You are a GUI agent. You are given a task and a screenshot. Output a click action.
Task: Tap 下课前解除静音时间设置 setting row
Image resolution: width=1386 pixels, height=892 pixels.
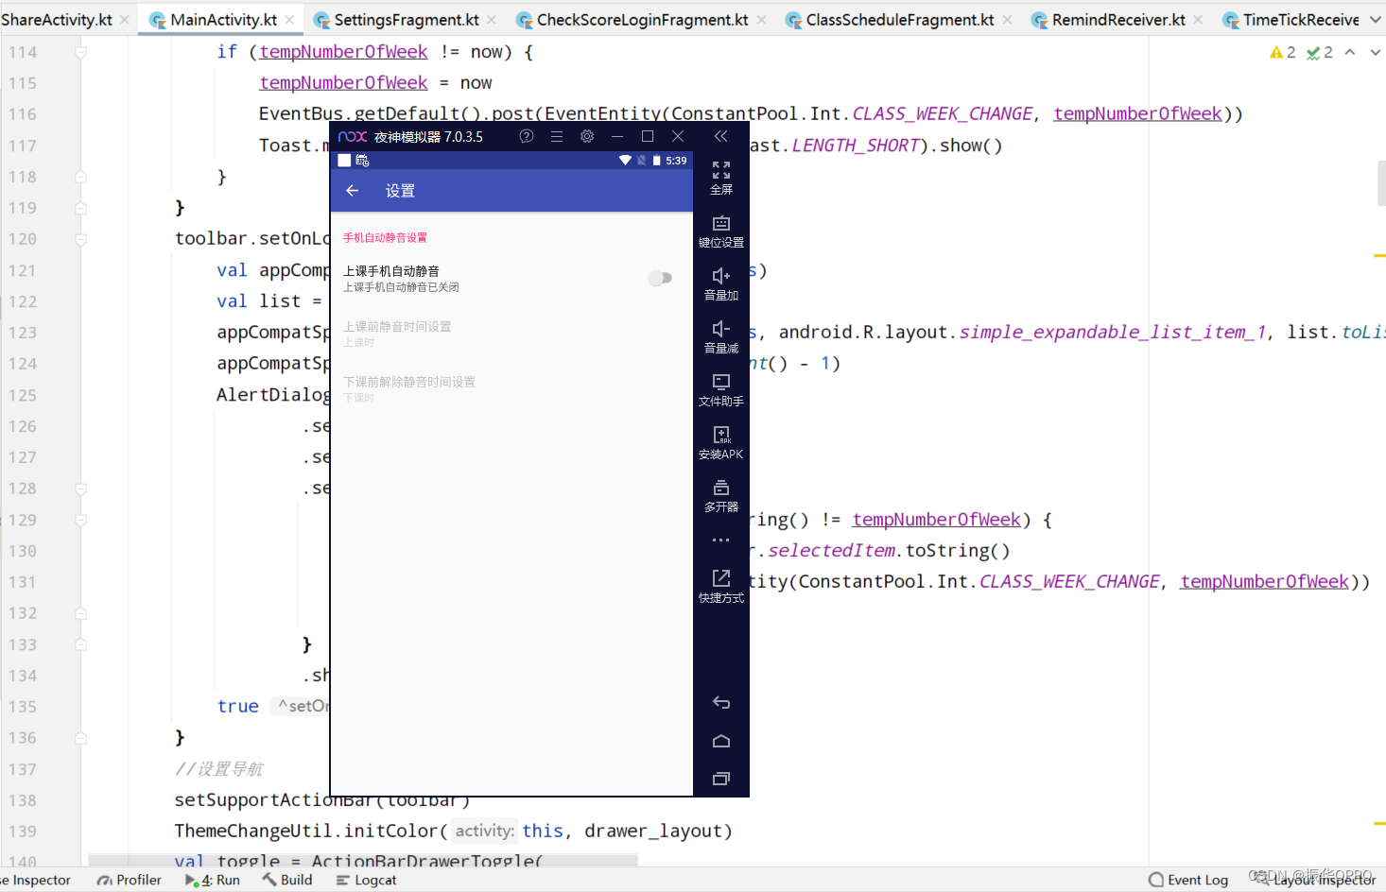(511, 389)
